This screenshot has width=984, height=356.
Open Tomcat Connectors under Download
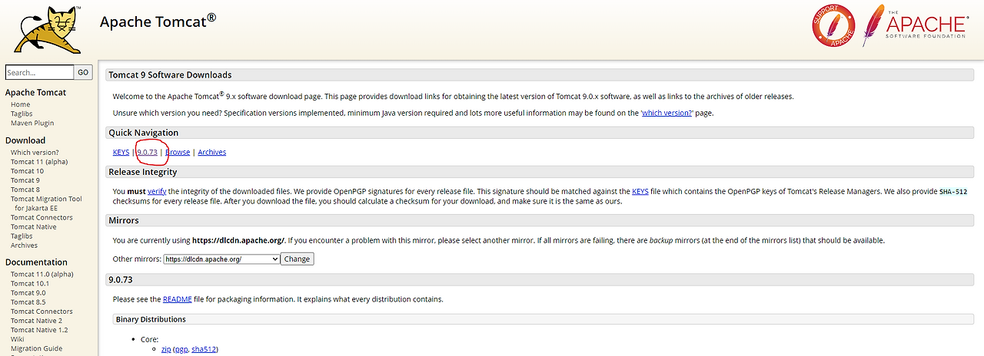tap(42, 218)
